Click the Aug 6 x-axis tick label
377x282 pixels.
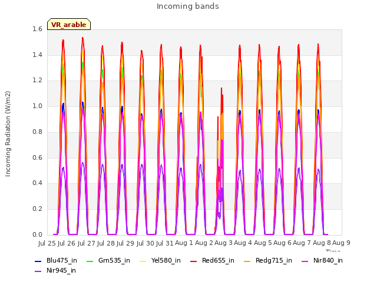click(282, 243)
